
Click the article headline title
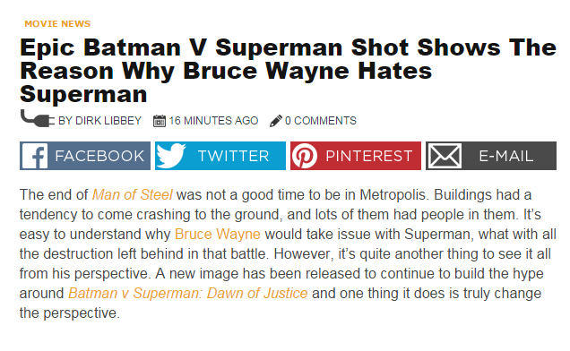pos(288,71)
